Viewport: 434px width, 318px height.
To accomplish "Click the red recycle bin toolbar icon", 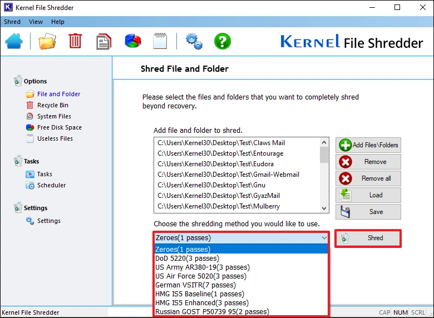I will click(75, 42).
